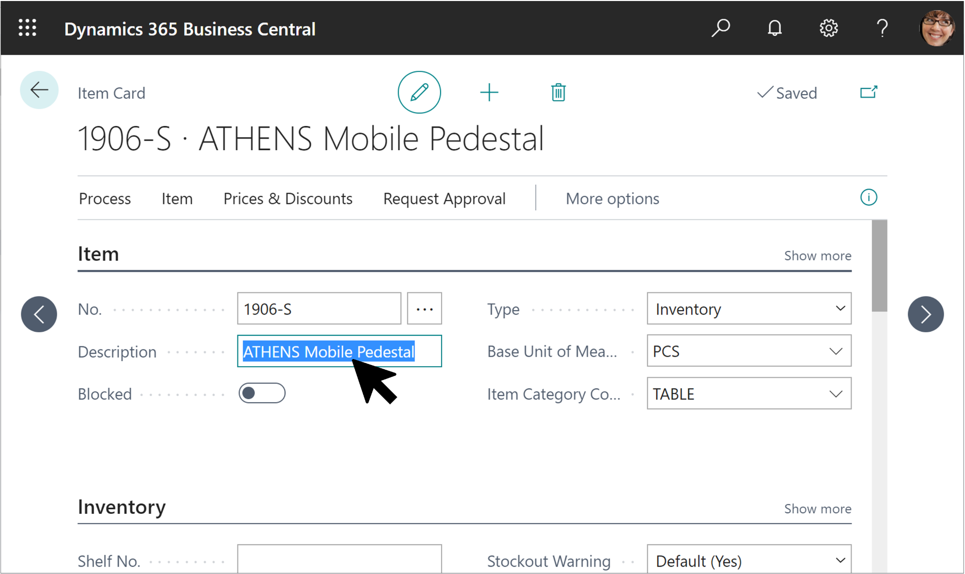Image resolution: width=965 pixels, height=574 pixels.
Task: Open the No. field lookup ellipsis button
Action: pyautogui.click(x=424, y=308)
